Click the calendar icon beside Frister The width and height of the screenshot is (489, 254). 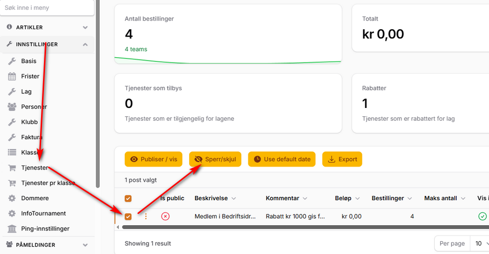coord(12,76)
